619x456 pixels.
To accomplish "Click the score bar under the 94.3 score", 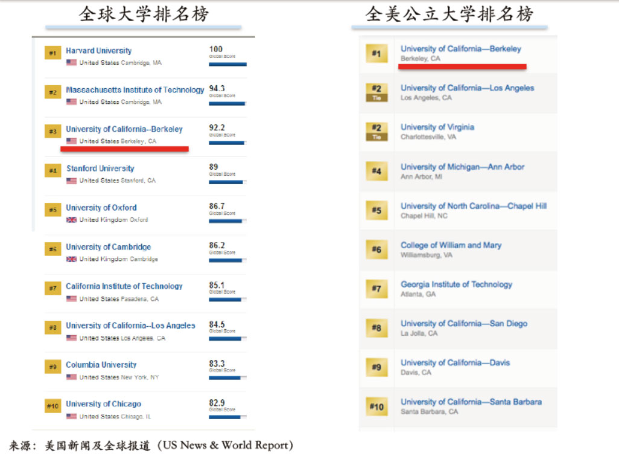I will 228,103.
